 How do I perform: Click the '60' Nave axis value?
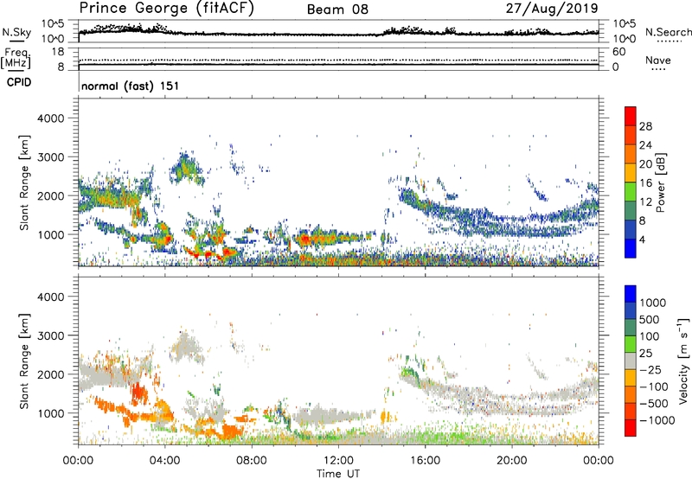[618, 52]
